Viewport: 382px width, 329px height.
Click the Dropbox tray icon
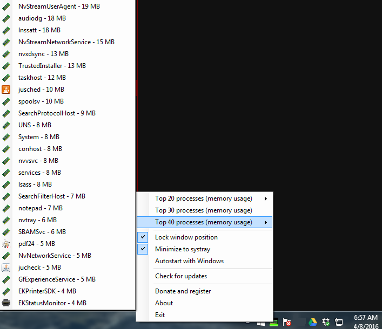click(x=326, y=323)
